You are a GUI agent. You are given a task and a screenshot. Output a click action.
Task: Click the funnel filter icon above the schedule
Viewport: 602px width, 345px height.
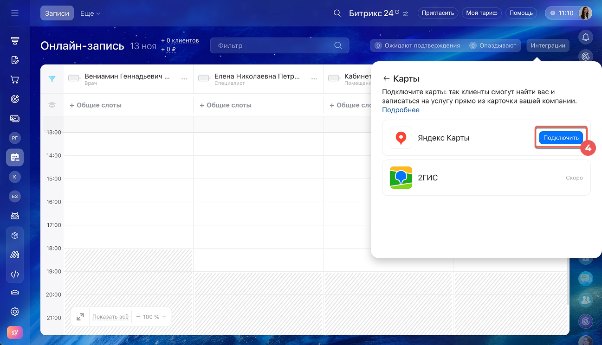click(x=52, y=79)
